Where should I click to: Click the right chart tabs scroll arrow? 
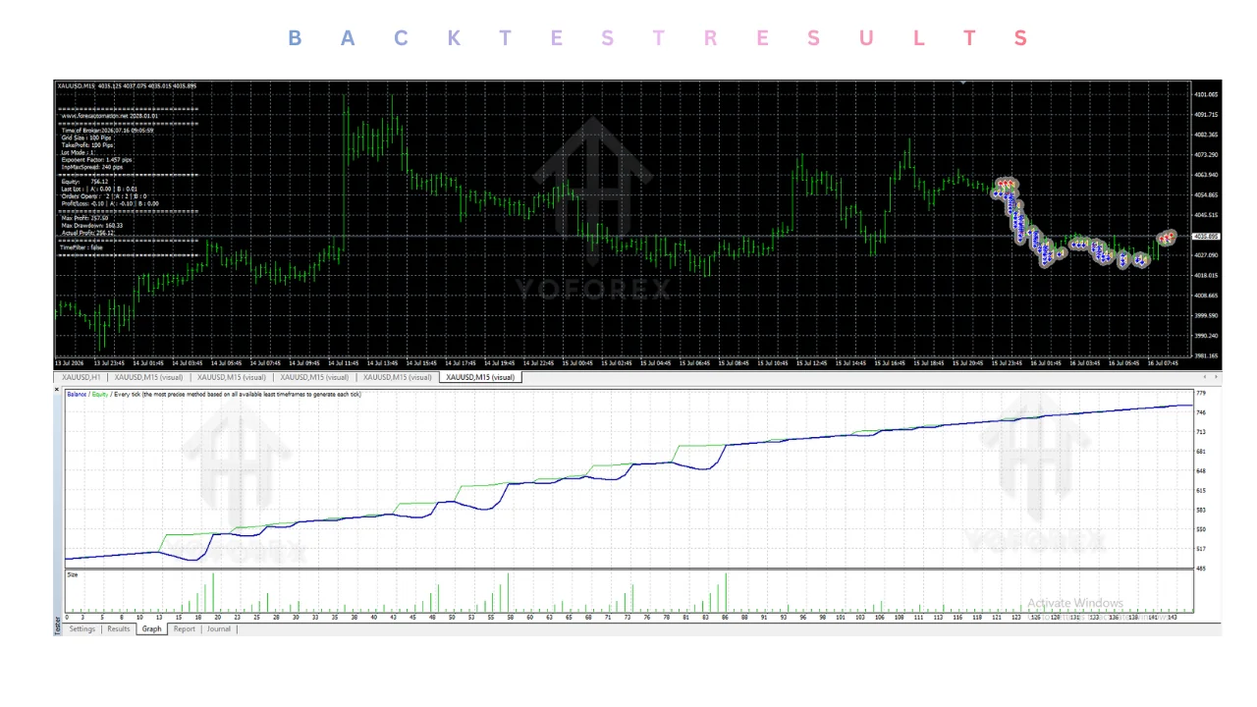click(x=1217, y=377)
